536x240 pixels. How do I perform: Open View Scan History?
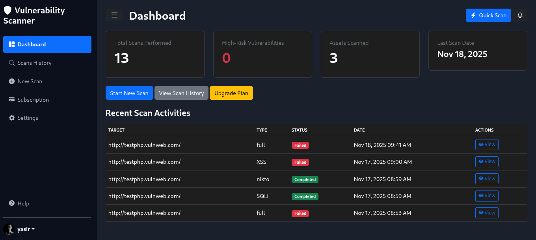[181, 93]
